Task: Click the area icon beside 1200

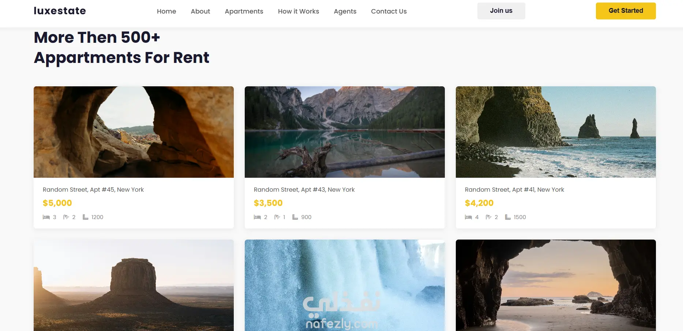Action: pyautogui.click(x=86, y=217)
